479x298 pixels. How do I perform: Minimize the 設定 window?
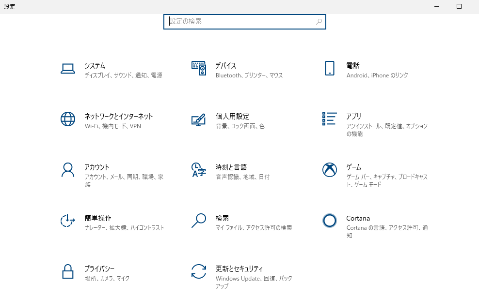[x=437, y=7]
